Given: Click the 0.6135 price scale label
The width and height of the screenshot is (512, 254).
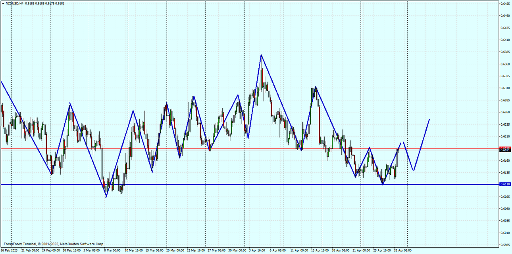Looking at the screenshot, I should tap(505, 173).
